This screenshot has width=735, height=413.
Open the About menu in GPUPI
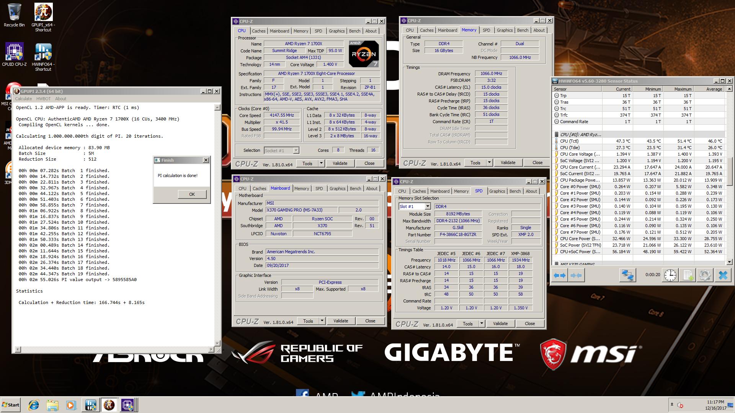(x=61, y=99)
